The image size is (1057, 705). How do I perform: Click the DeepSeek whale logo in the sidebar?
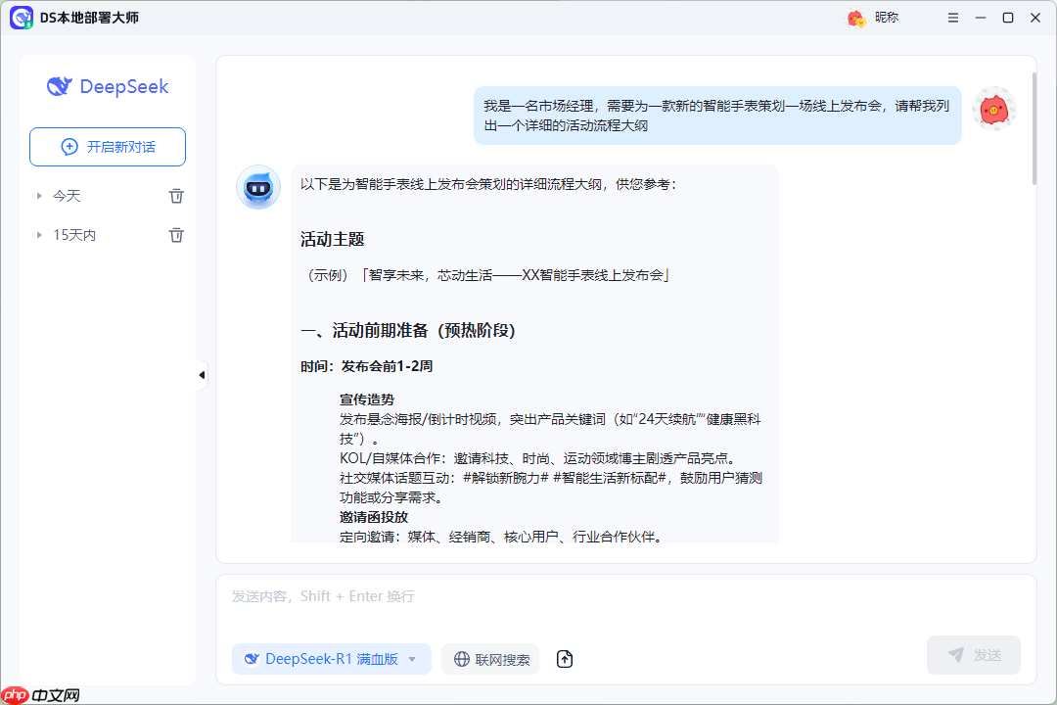[x=61, y=87]
